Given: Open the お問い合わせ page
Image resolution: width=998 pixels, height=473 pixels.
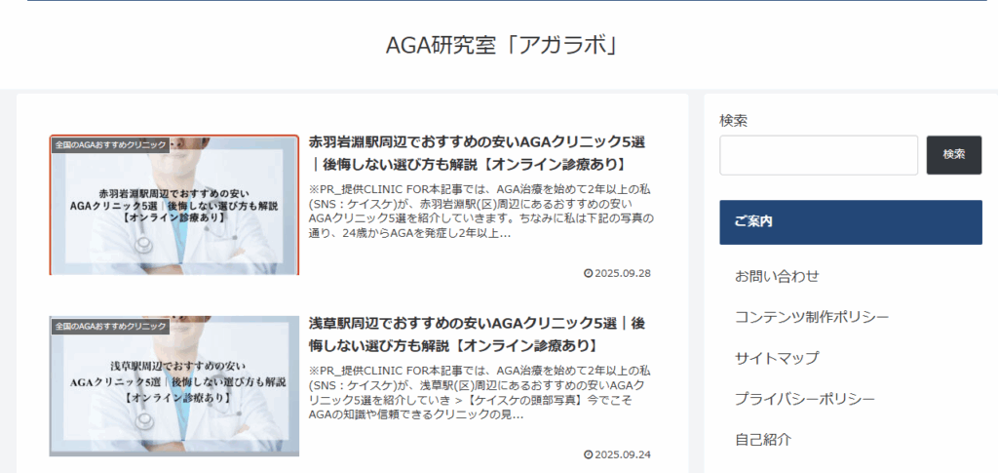Looking at the screenshot, I should (x=777, y=276).
